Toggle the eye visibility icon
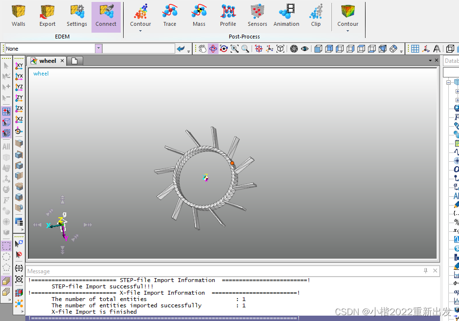Image resolution: width=459 pixels, height=321 pixels. click(x=305, y=49)
